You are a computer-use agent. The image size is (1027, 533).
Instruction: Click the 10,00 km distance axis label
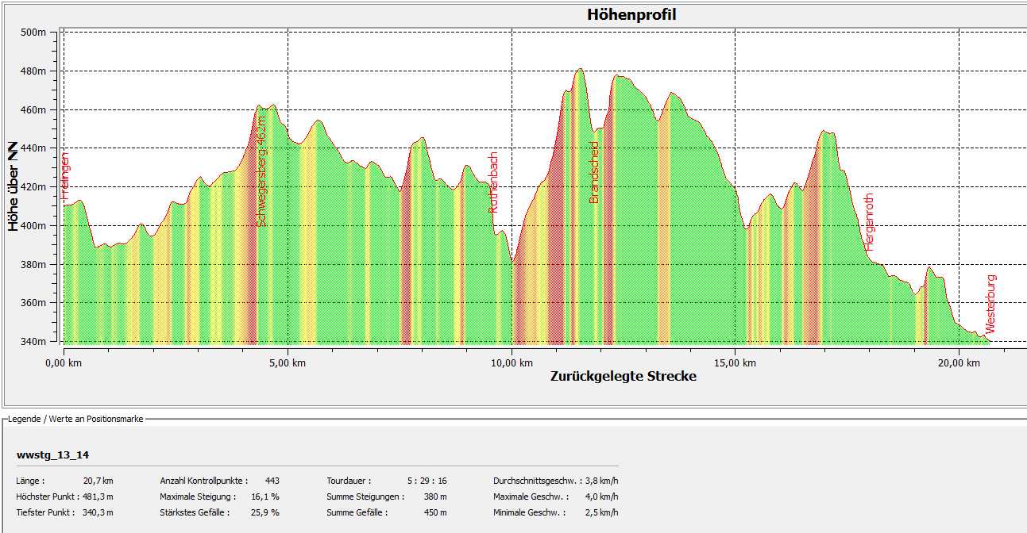tap(512, 363)
